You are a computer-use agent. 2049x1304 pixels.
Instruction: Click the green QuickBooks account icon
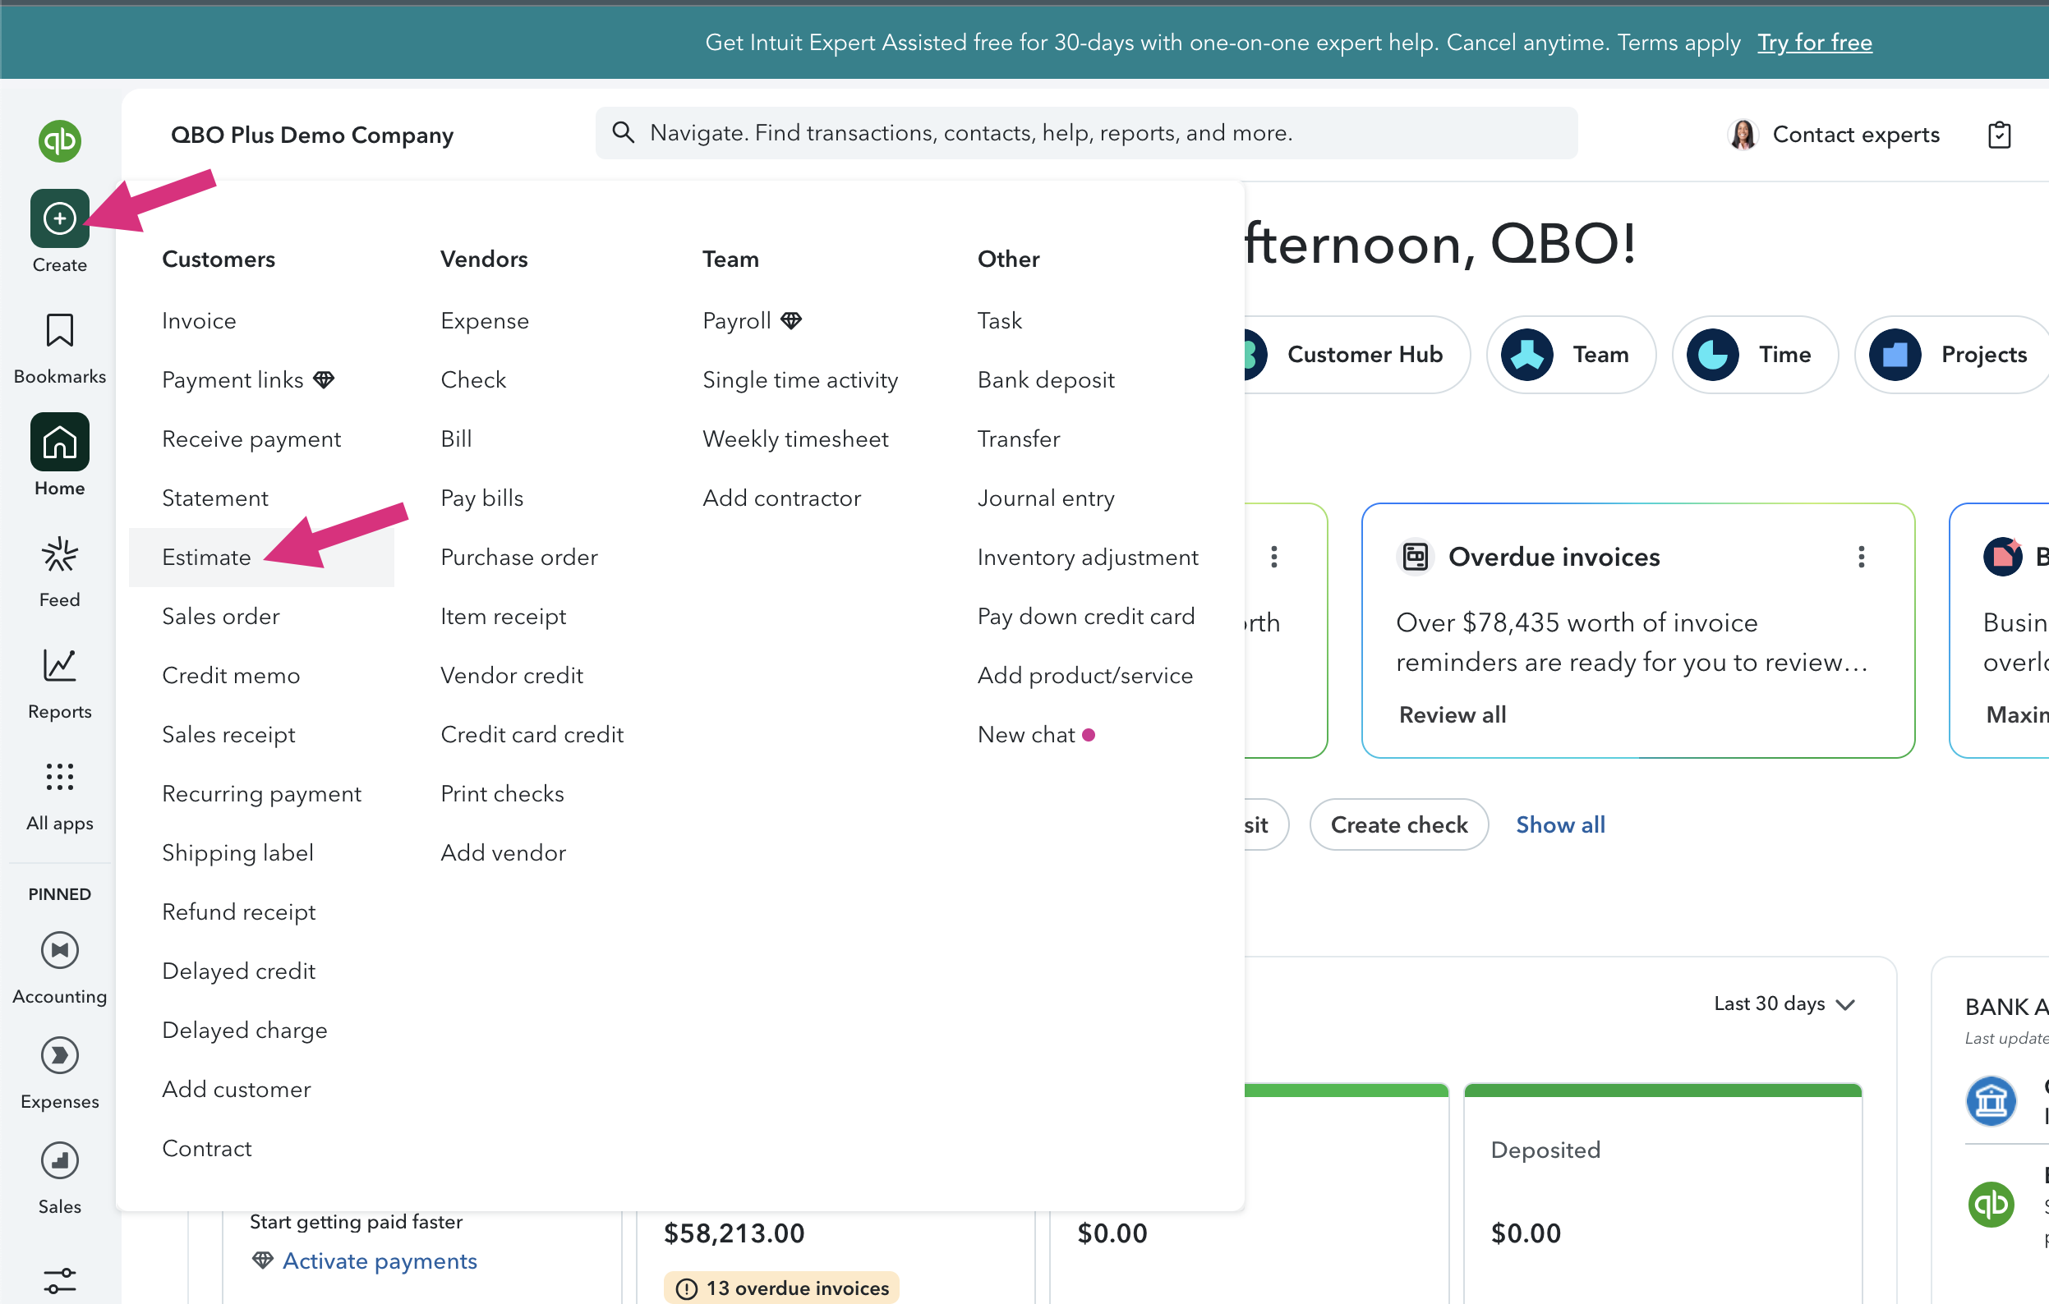(1991, 1205)
